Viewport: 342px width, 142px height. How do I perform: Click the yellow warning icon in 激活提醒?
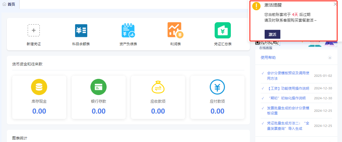coord(257,6)
